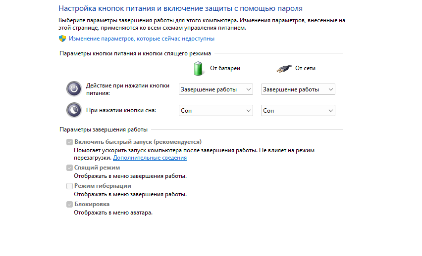This screenshot has height=256, width=422.
Task: Click the От батареи column label
Action: 225,68
